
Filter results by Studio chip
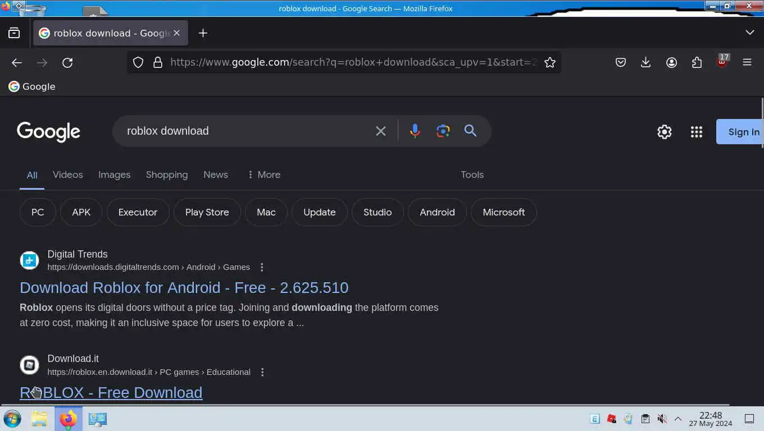pos(378,212)
